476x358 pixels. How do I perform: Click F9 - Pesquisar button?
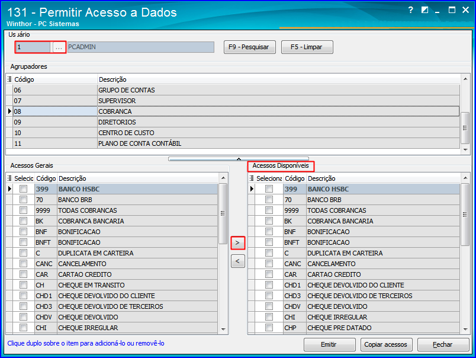click(x=249, y=47)
